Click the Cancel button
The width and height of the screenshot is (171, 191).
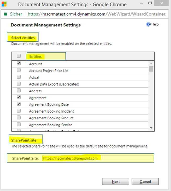pyautogui.click(x=145, y=182)
